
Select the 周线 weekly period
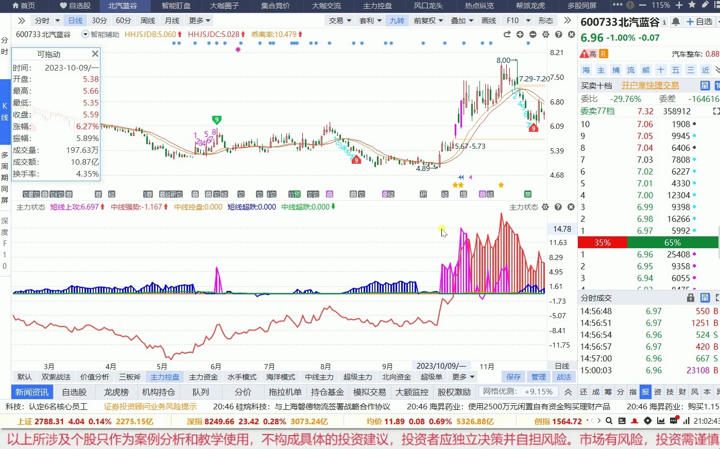coord(148,21)
